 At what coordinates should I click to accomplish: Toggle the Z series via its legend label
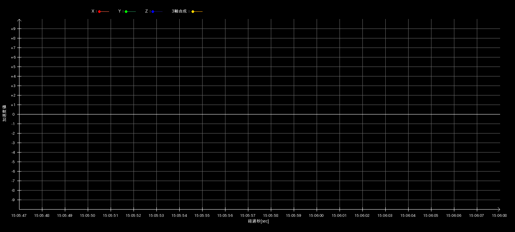pyautogui.click(x=146, y=11)
